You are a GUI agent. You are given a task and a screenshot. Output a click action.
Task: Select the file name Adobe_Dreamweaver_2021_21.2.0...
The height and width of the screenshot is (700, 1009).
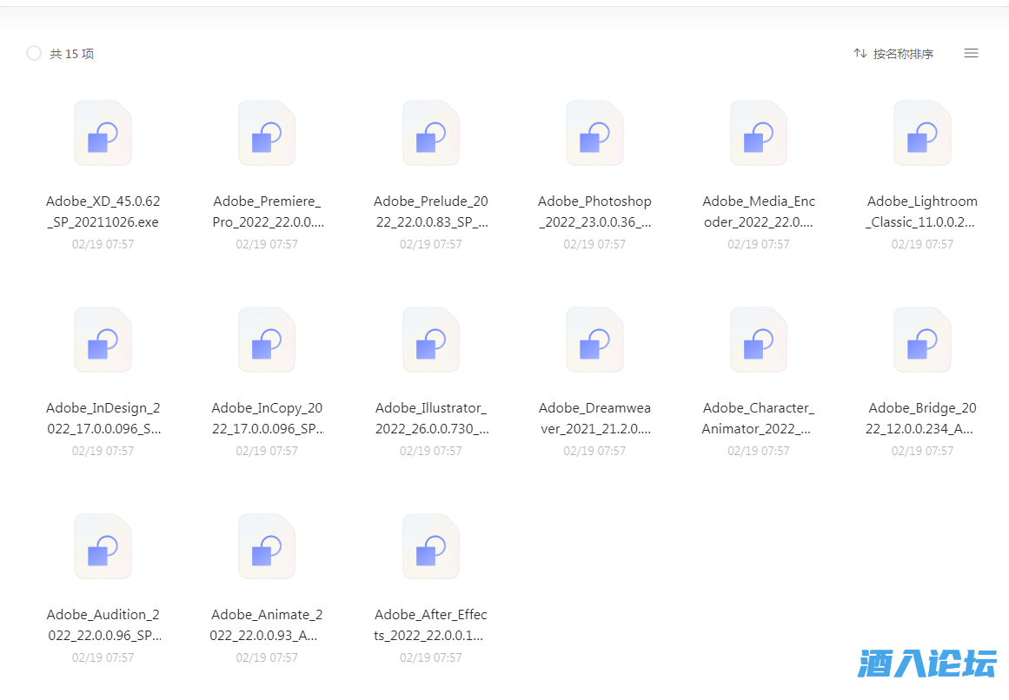pos(594,419)
